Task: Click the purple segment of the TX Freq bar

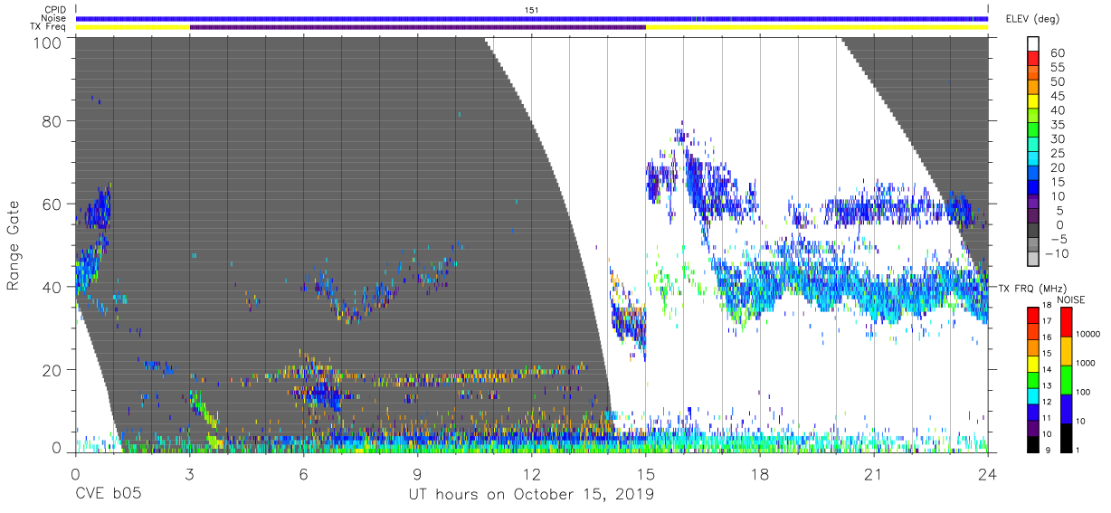Action: pyautogui.click(x=418, y=27)
